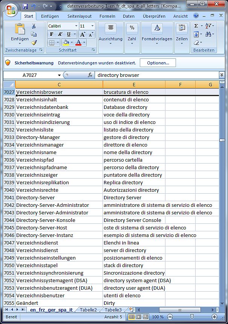Viewport: 228px width, 324px height.
Task: Click the formula bar showing directory browser
Action: [157, 75]
